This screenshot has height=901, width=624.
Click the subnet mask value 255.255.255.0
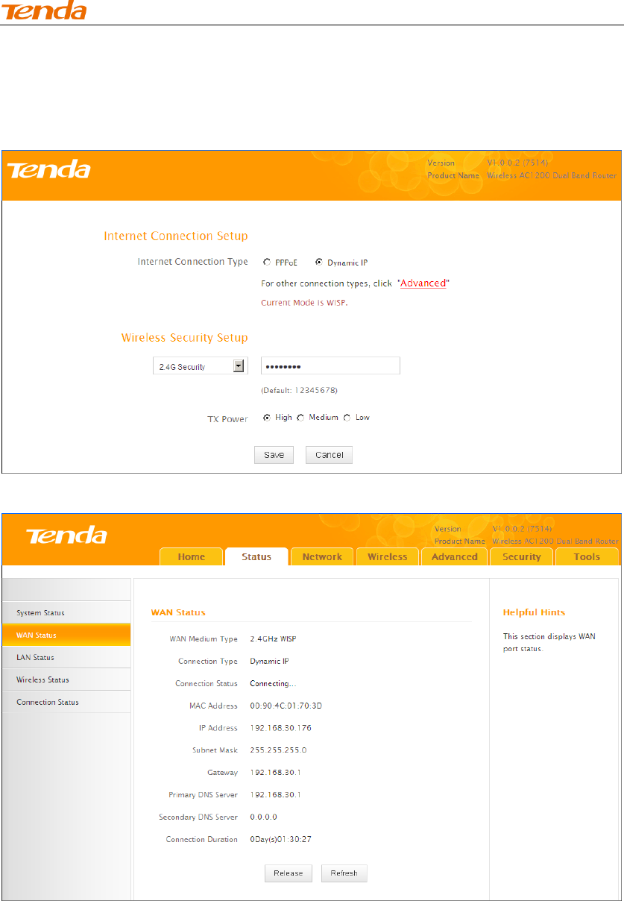pyautogui.click(x=278, y=750)
